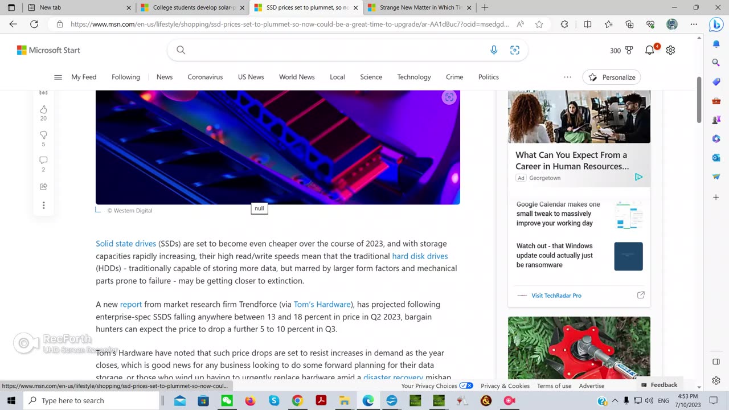Open rewards trophy icon showing 300
Viewport: 729px width, 410px height.
pyautogui.click(x=629, y=50)
